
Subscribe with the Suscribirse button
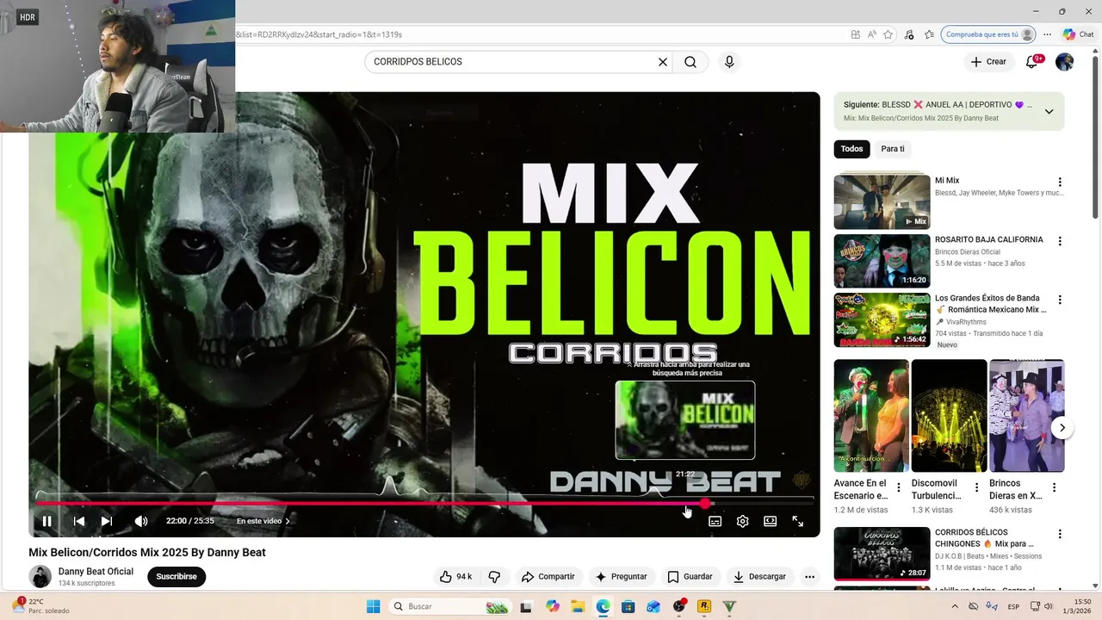click(x=176, y=576)
